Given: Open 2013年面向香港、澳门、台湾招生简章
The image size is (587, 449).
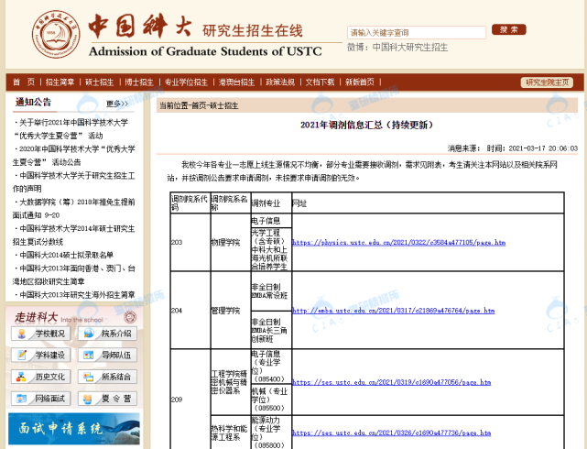Looking at the screenshot, I should pos(74,275).
